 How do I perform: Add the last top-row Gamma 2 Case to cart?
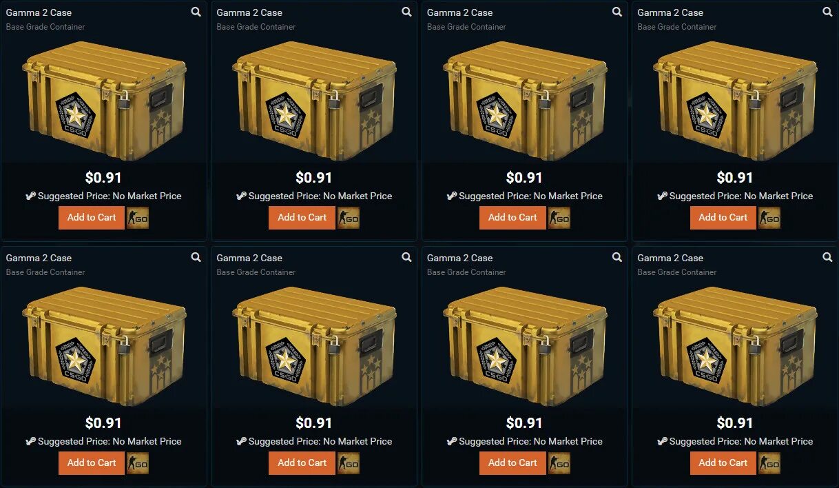tap(723, 218)
